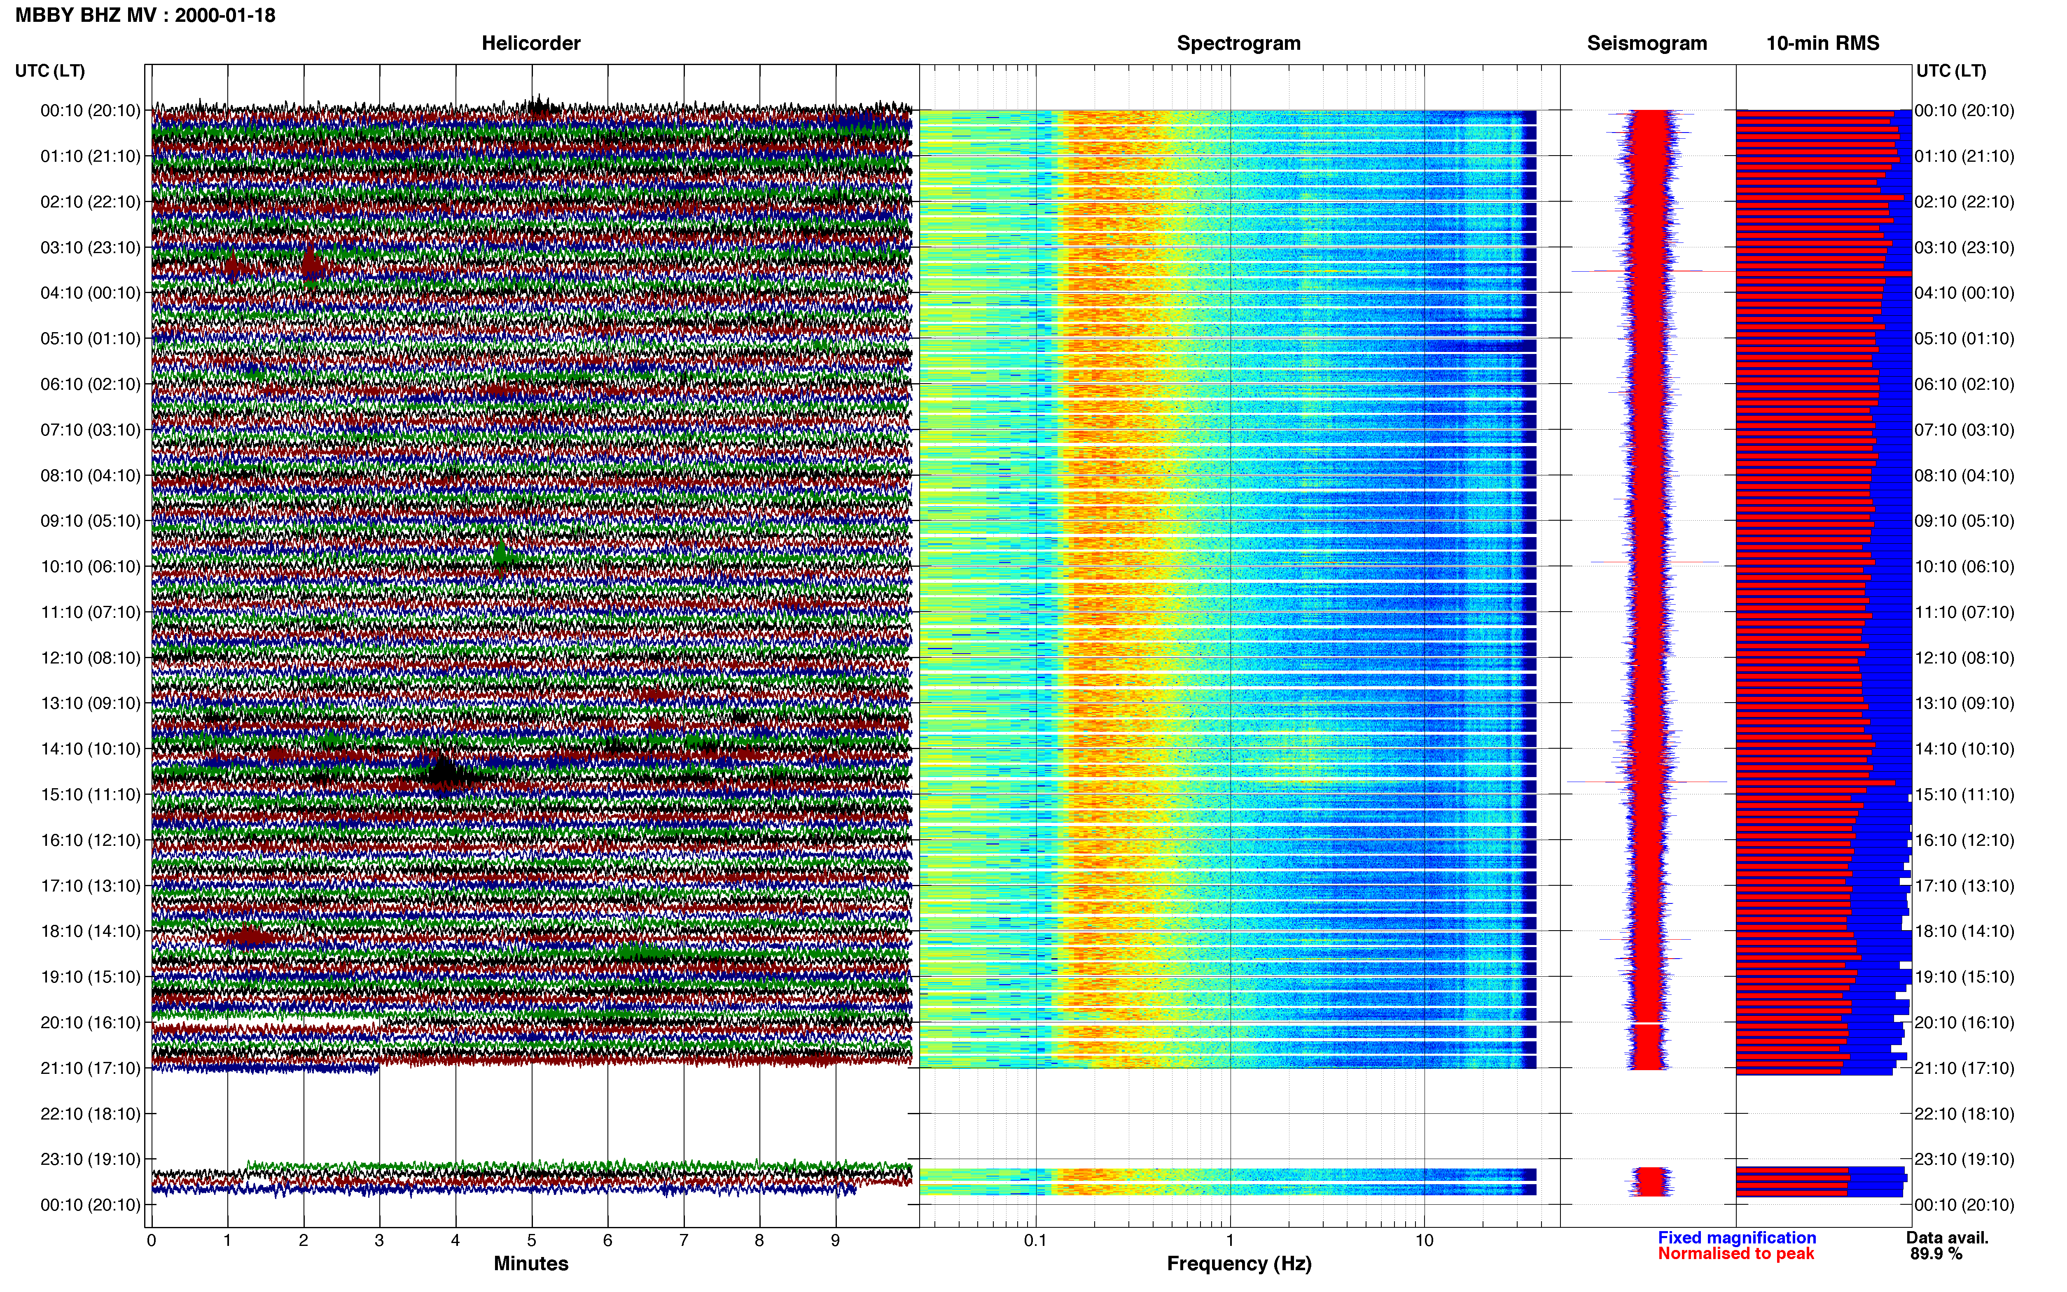Viewport: 2067px width, 1292px height.
Task: Click left time label '13:10 (09:10)'
Action: click(91, 703)
